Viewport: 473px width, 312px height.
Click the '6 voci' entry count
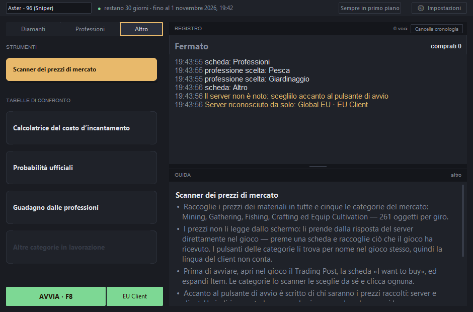click(401, 29)
